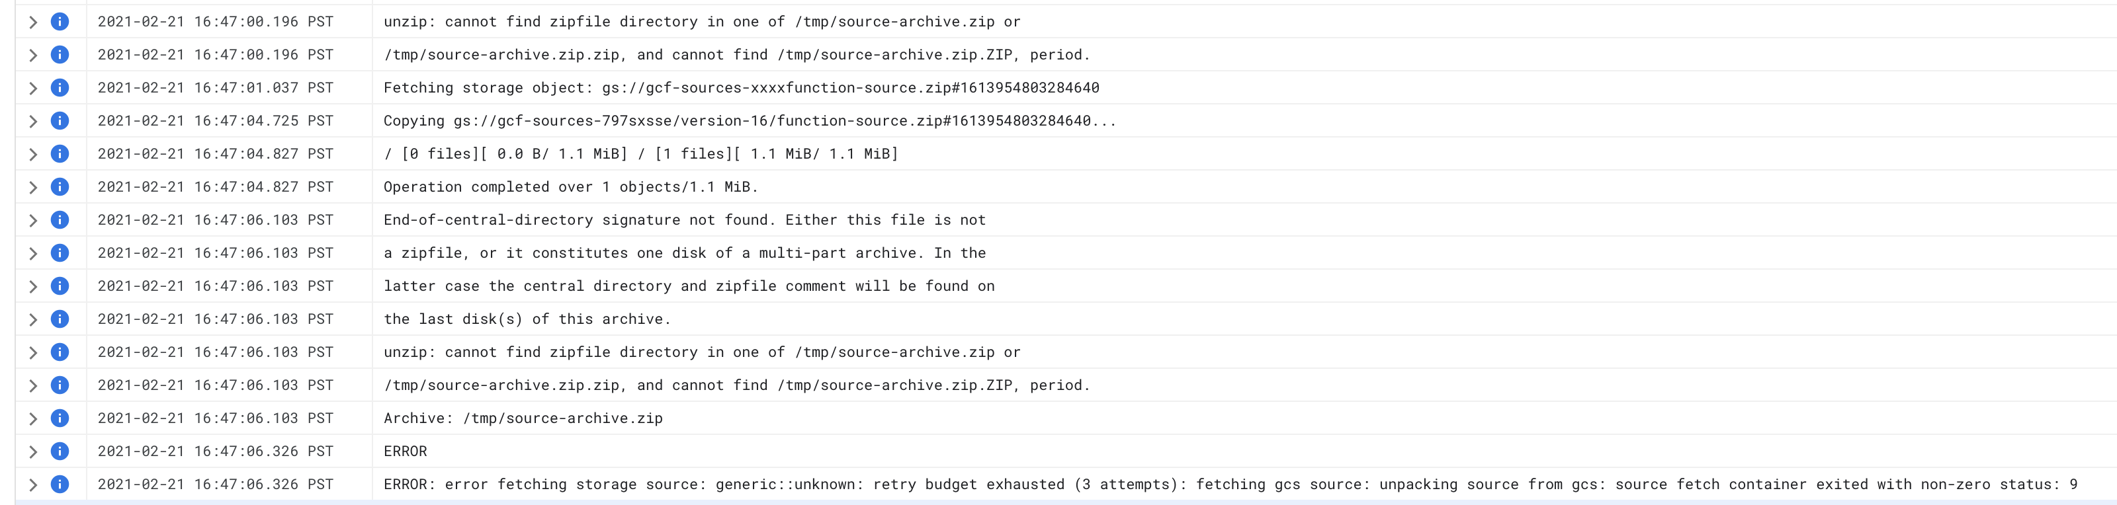
Task: Click the info icon next to 'Archive: /tmp/source-archive.zip'
Action: [58, 418]
